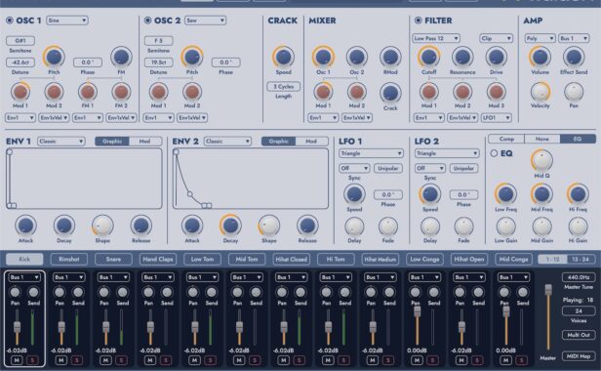Click the Amp Effect Send knob
The width and height of the screenshot is (601, 371).
[x=574, y=57]
